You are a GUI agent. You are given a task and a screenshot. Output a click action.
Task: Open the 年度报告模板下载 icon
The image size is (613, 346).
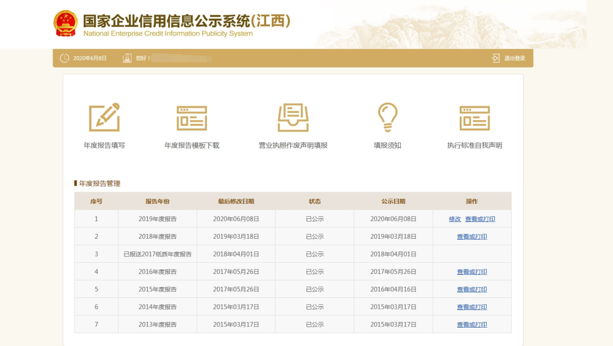pos(192,118)
